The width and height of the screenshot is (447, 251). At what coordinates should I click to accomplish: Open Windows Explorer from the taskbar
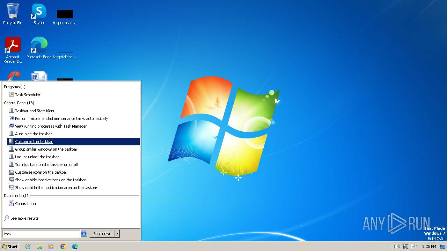[39, 246]
